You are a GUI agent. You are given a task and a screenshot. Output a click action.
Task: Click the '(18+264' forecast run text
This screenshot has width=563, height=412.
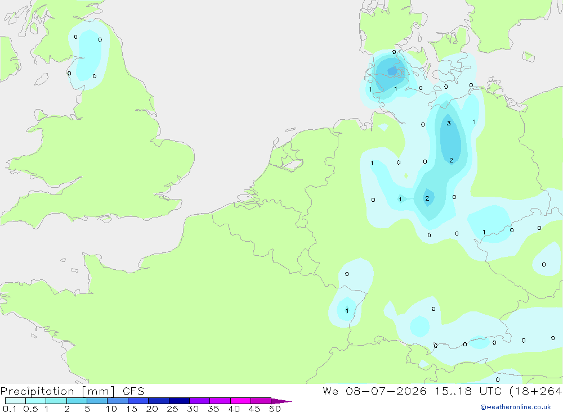(x=536, y=391)
